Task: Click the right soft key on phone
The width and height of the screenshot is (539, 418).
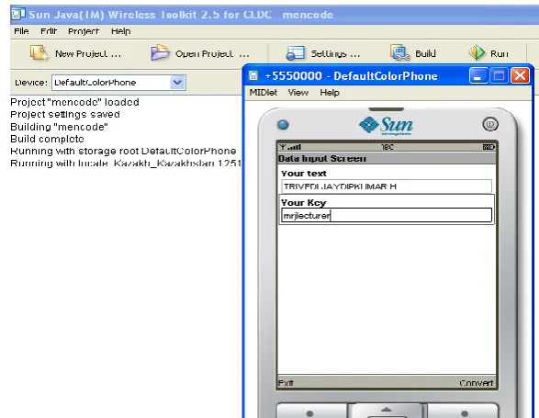Action: (x=464, y=412)
